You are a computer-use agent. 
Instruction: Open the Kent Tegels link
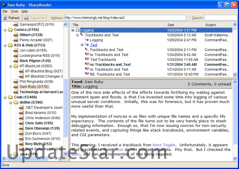(x=164, y=145)
